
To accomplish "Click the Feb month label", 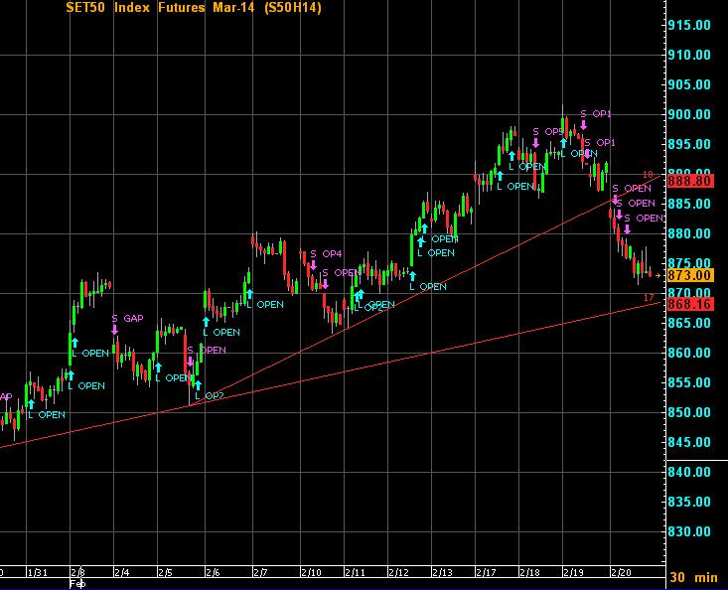I will tap(77, 583).
